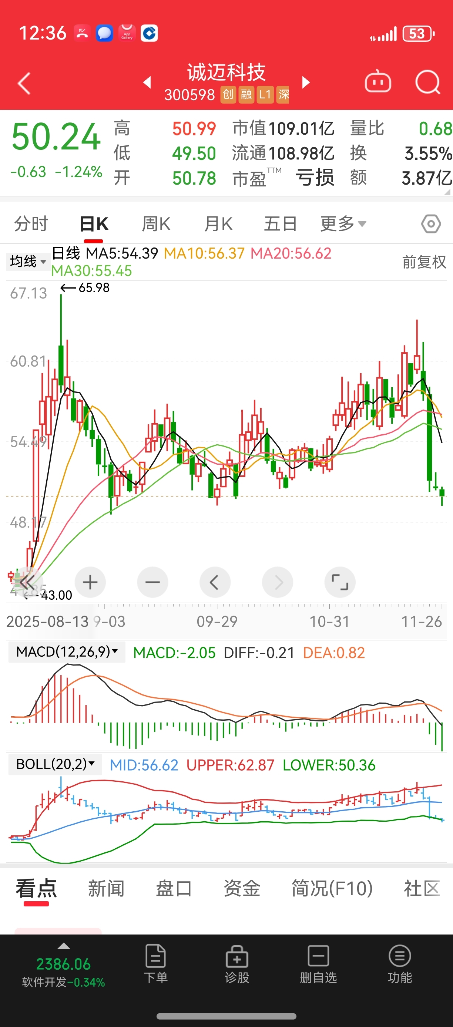Open chart settings hexagon icon
Screen dimensions: 453x1027
coord(431,224)
